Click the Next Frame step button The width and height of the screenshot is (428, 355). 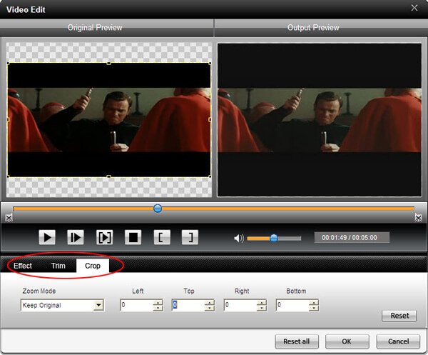(x=76, y=237)
